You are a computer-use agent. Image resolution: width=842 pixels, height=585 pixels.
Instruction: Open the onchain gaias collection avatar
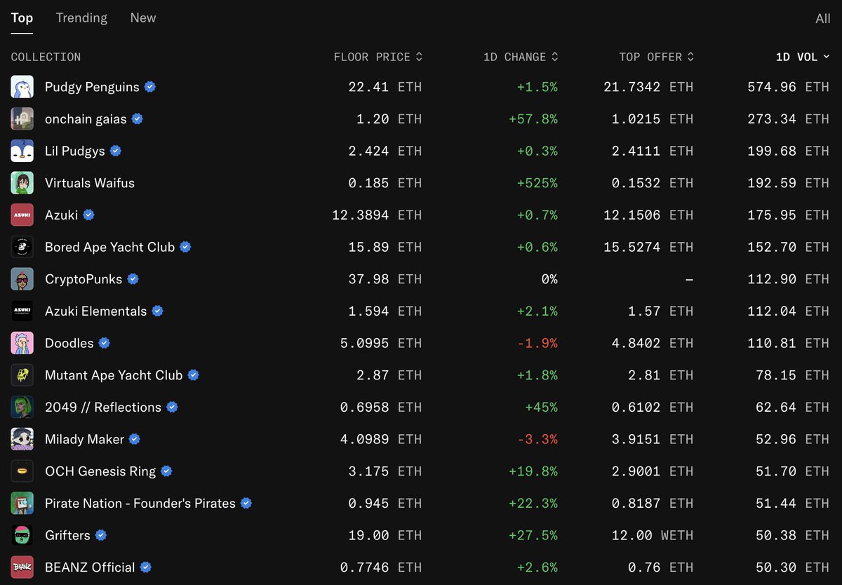click(x=22, y=119)
